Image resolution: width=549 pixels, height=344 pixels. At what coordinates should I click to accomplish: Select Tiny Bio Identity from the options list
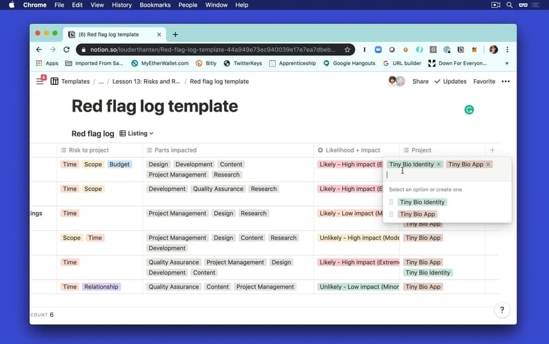(x=422, y=203)
